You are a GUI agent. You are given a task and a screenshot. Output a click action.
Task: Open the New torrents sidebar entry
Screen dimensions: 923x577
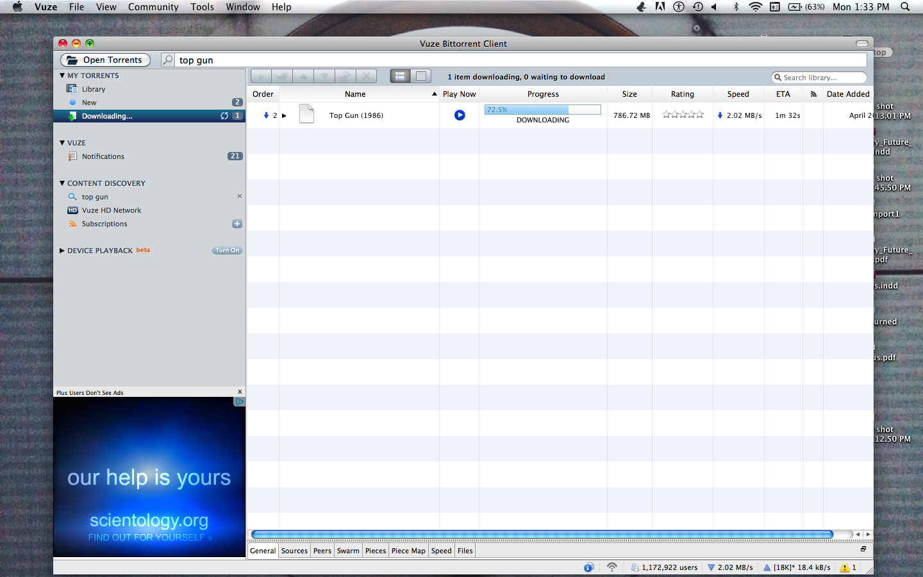(89, 103)
